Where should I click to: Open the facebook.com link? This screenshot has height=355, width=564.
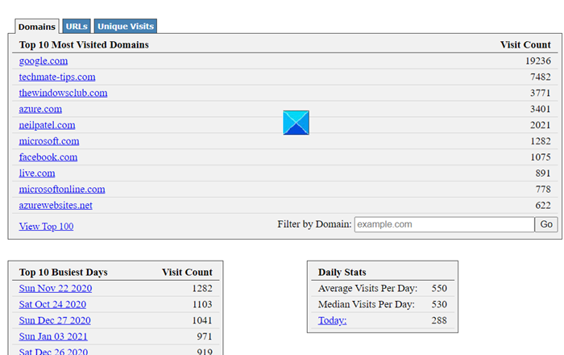pyautogui.click(x=48, y=157)
